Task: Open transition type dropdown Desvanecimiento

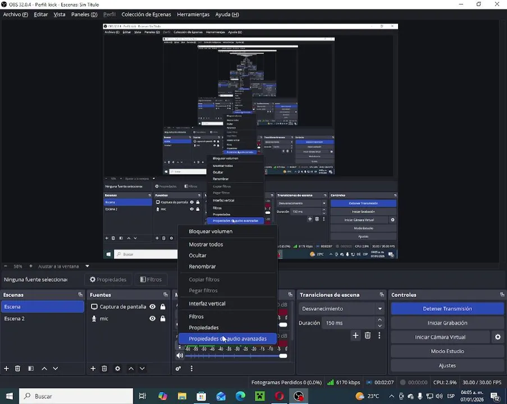Action: 341,309
